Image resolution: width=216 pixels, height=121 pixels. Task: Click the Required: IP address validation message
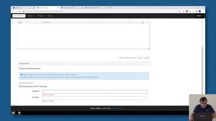tap(48, 101)
